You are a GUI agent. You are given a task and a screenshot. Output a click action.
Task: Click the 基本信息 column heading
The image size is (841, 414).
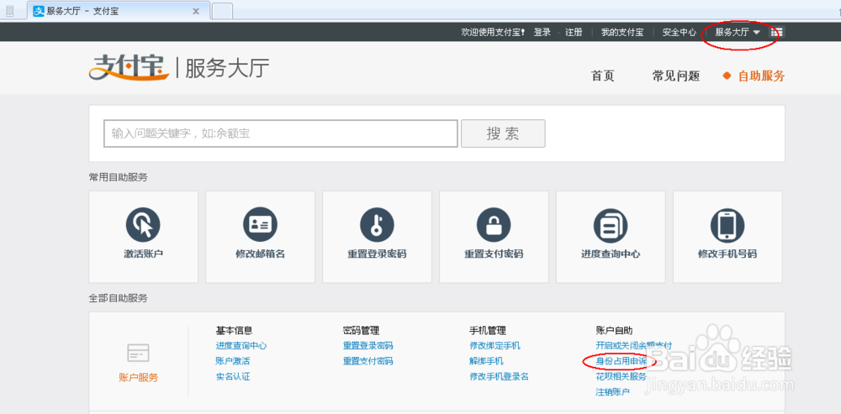(x=235, y=331)
